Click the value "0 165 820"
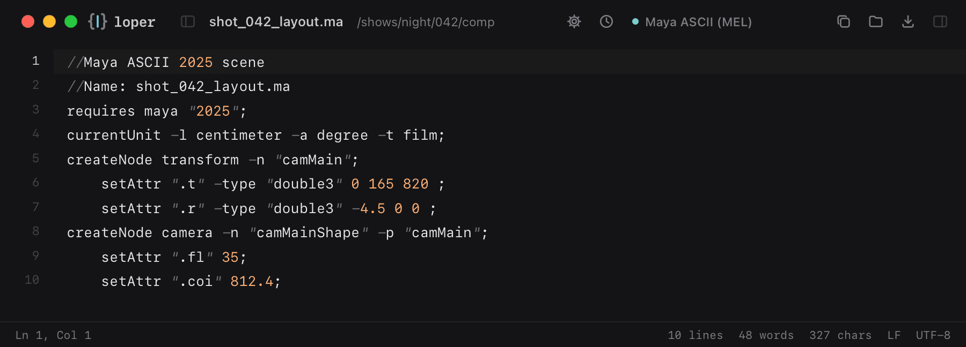The width and height of the screenshot is (966, 347). [390, 184]
